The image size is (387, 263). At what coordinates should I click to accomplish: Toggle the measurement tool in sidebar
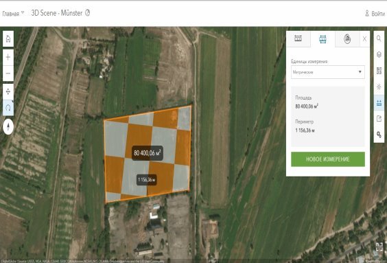tap(379, 103)
